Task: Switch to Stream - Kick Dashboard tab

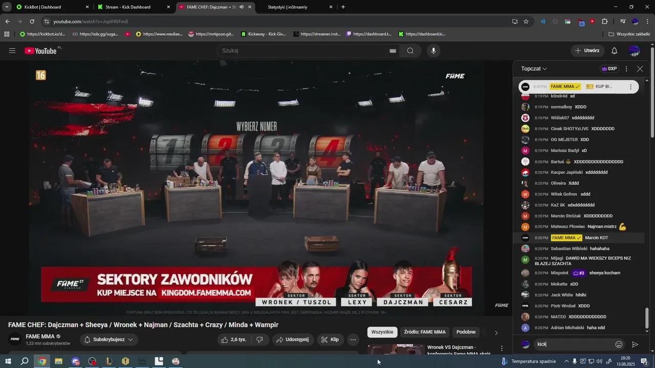Action: (135, 7)
